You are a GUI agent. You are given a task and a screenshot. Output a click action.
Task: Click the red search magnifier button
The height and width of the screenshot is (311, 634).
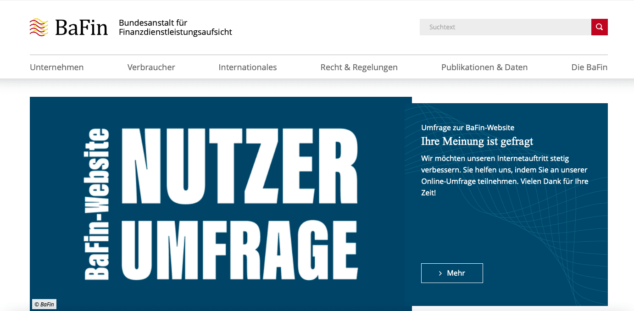[599, 27]
